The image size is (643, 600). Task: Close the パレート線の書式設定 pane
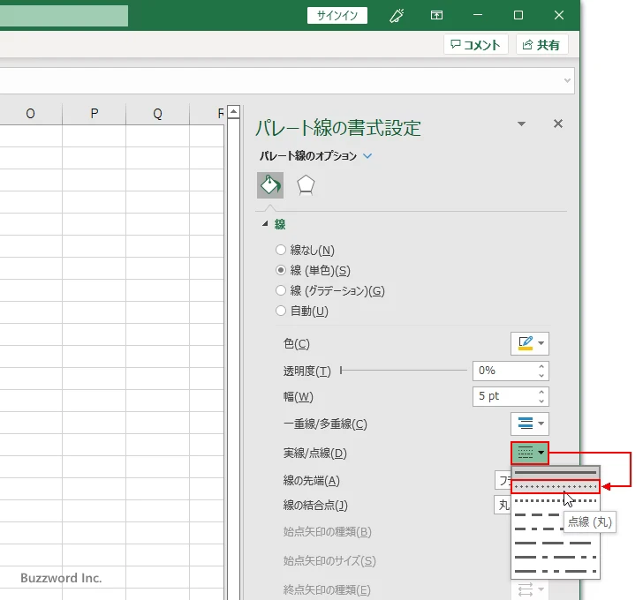(x=557, y=124)
